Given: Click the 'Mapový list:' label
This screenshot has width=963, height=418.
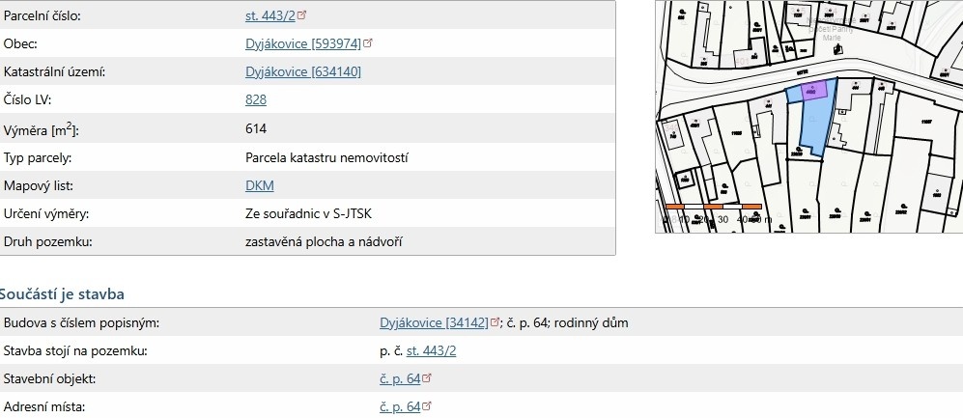Looking at the screenshot, I should [38, 185].
